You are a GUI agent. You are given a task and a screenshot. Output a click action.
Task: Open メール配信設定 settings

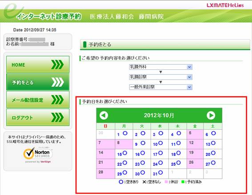point(38,99)
